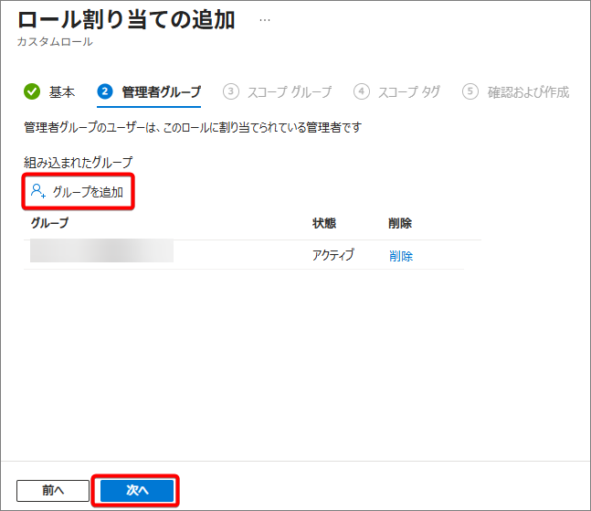Open the スコープ タグ tab
The image size is (591, 511).
(x=410, y=91)
